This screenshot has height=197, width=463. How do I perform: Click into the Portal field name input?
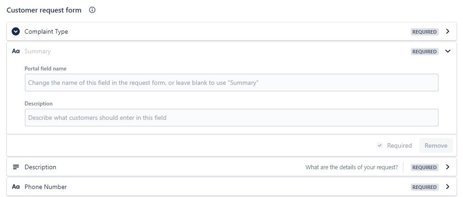coord(231,83)
